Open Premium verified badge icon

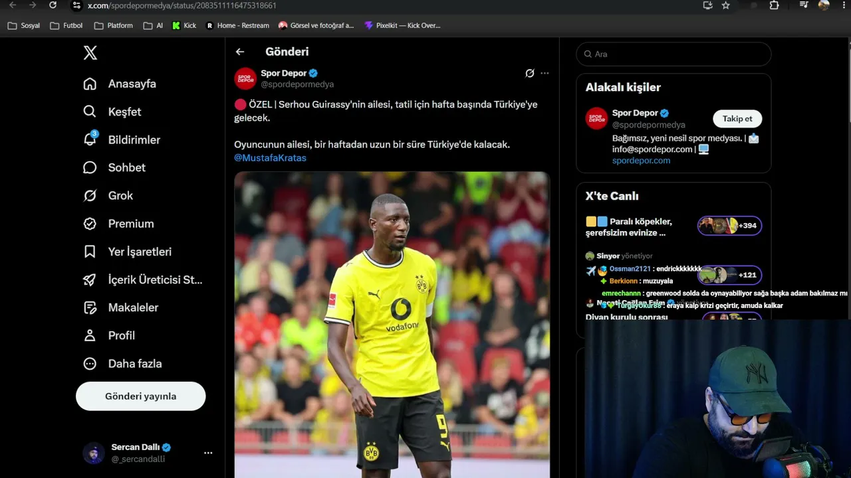[x=90, y=224]
